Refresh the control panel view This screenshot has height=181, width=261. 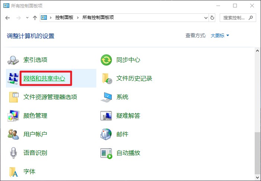point(212,18)
